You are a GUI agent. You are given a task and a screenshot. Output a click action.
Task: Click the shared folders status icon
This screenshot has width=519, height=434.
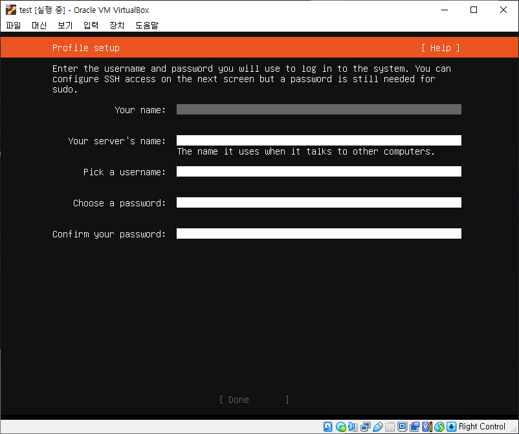(390, 427)
